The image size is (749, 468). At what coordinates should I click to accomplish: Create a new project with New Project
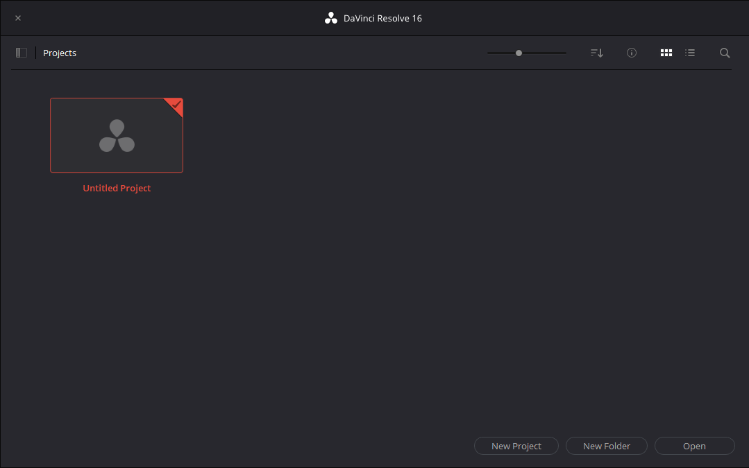coord(516,446)
